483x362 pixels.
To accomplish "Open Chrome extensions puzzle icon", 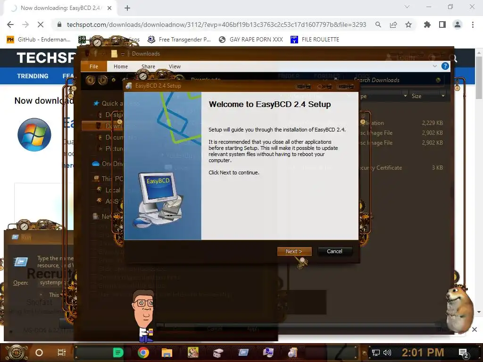I will coord(427,25).
